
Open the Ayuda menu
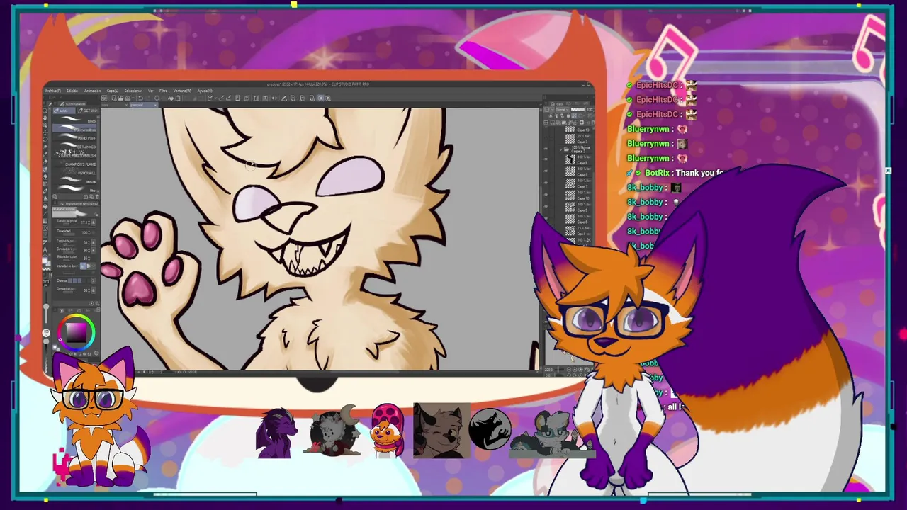coord(205,91)
